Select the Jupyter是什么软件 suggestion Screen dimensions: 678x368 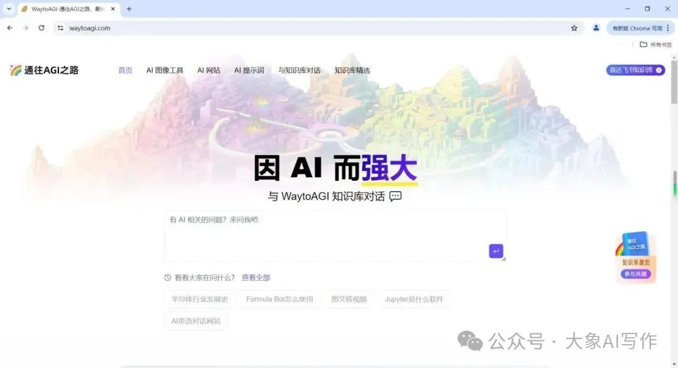(x=414, y=299)
